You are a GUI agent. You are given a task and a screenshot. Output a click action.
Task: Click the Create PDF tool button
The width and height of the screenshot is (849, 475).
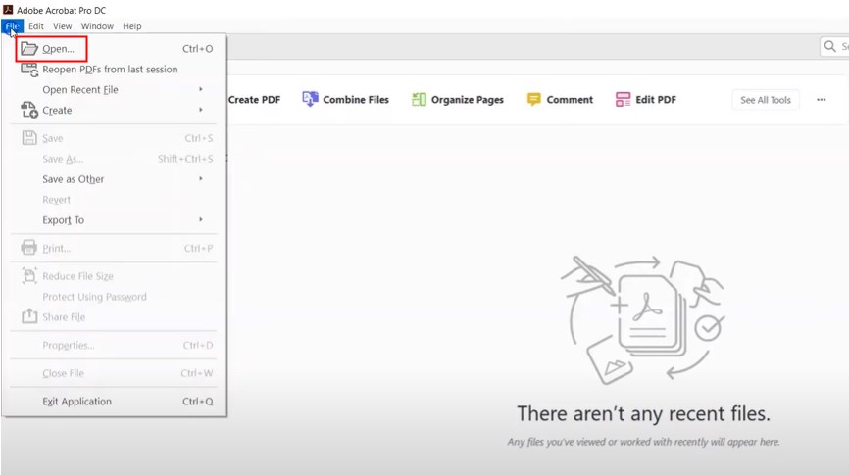pyautogui.click(x=253, y=99)
